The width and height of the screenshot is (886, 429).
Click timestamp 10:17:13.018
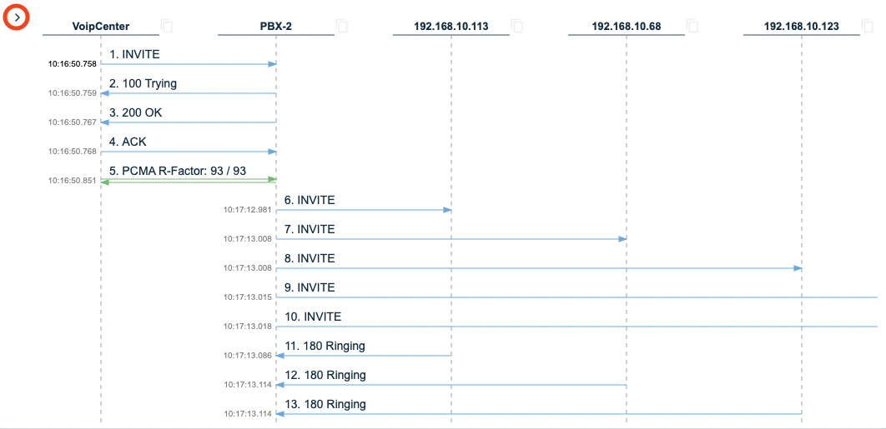[248, 327]
